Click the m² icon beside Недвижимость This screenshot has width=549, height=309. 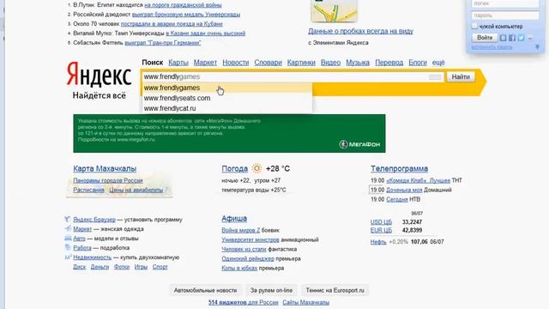[68, 257]
